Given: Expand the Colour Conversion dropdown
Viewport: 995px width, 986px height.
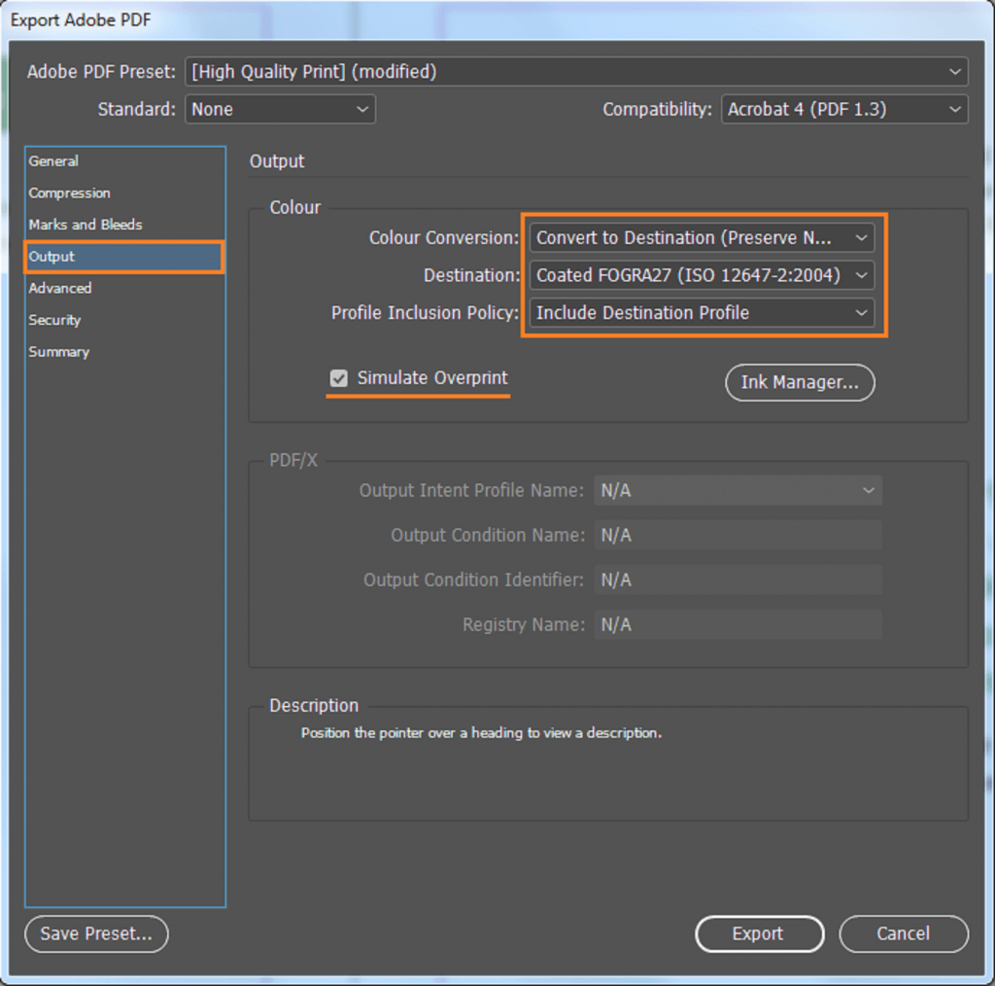Looking at the screenshot, I should coord(702,238).
